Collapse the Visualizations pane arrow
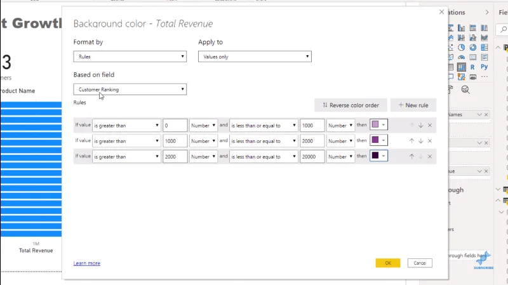The height and width of the screenshot is (285, 508). click(487, 12)
